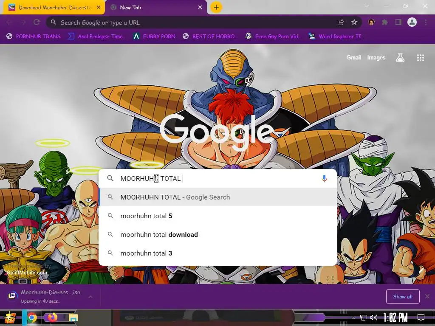
Task: Open File Explorer from the taskbar
Action: 73,318
